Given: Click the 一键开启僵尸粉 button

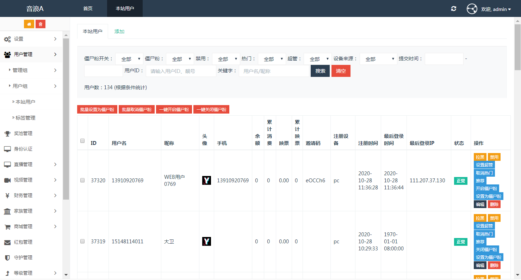Looking at the screenshot, I should 174,110.
